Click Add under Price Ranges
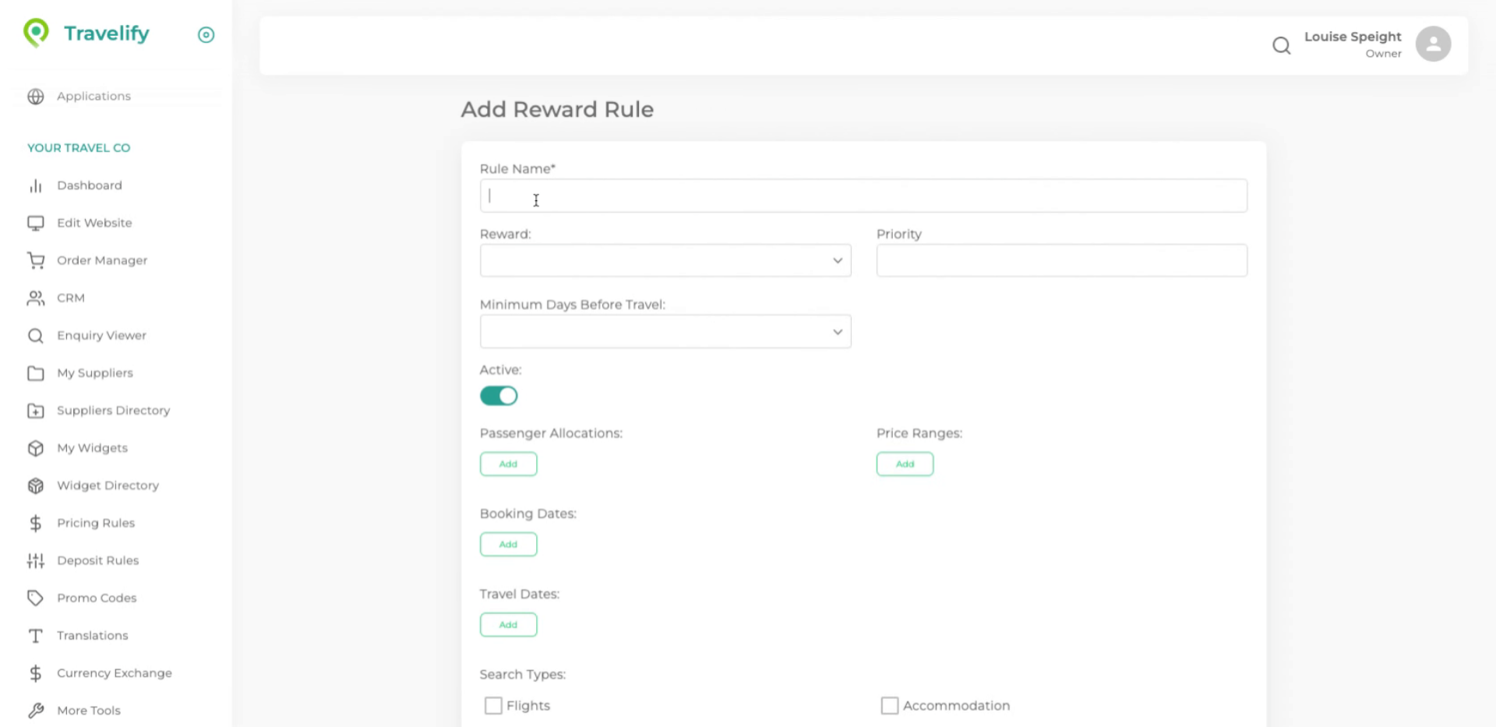The width and height of the screenshot is (1496, 727). pyautogui.click(x=905, y=464)
